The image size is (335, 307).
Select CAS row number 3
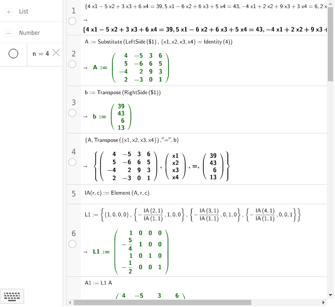point(74,102)
